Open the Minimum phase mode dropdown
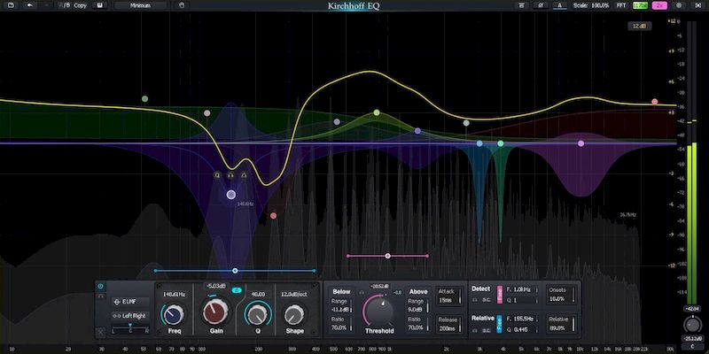This screenshot has height=354, width=709. pyautogui.click(x=140, y=5)
